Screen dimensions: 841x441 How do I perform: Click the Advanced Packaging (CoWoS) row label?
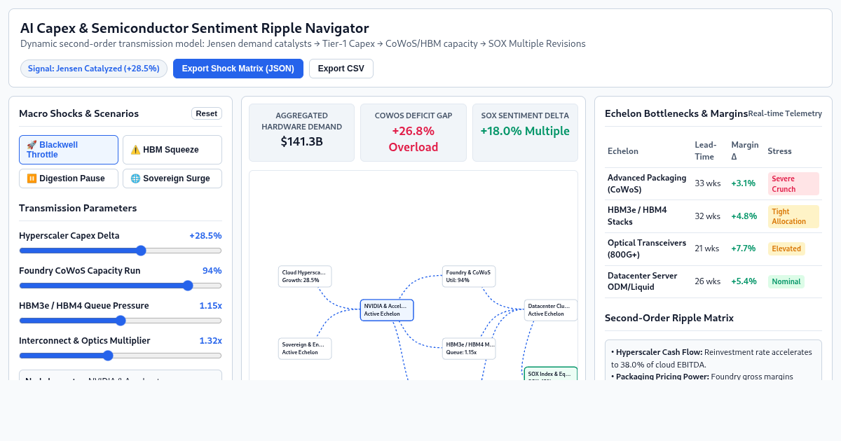click(647, 183)
